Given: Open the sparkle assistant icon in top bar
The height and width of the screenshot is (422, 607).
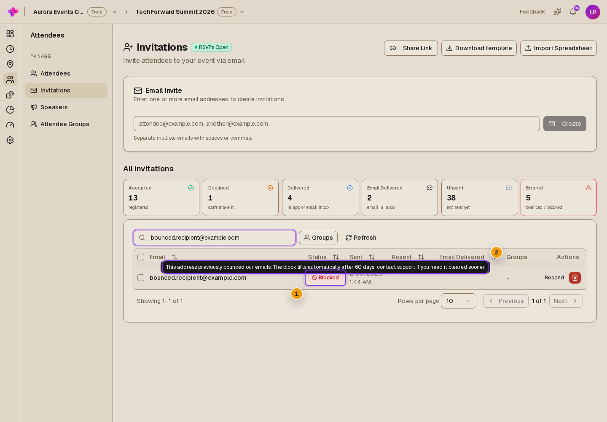Looking at the screenshot, I should [x=558, y=12].
